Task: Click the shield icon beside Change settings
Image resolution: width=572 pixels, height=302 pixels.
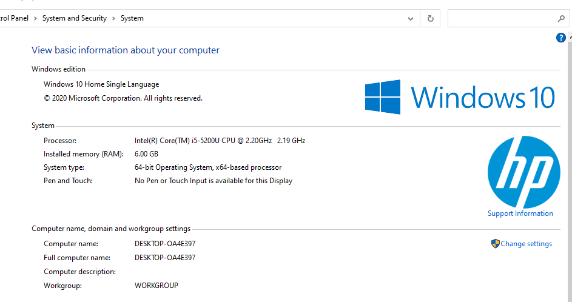Action: click(x=495, y=244)
